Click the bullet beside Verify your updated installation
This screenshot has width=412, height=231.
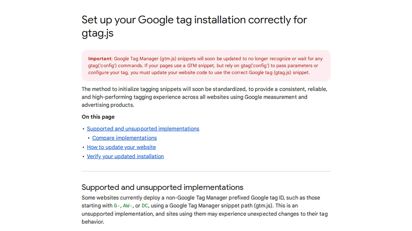[83, 157]
